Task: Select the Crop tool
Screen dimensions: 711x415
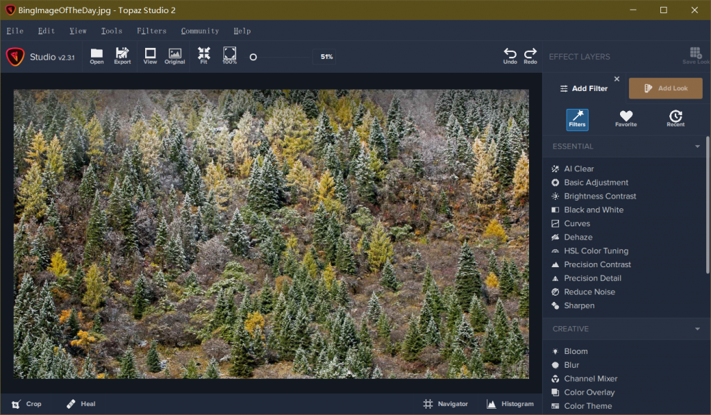Action: pos(26,404)
